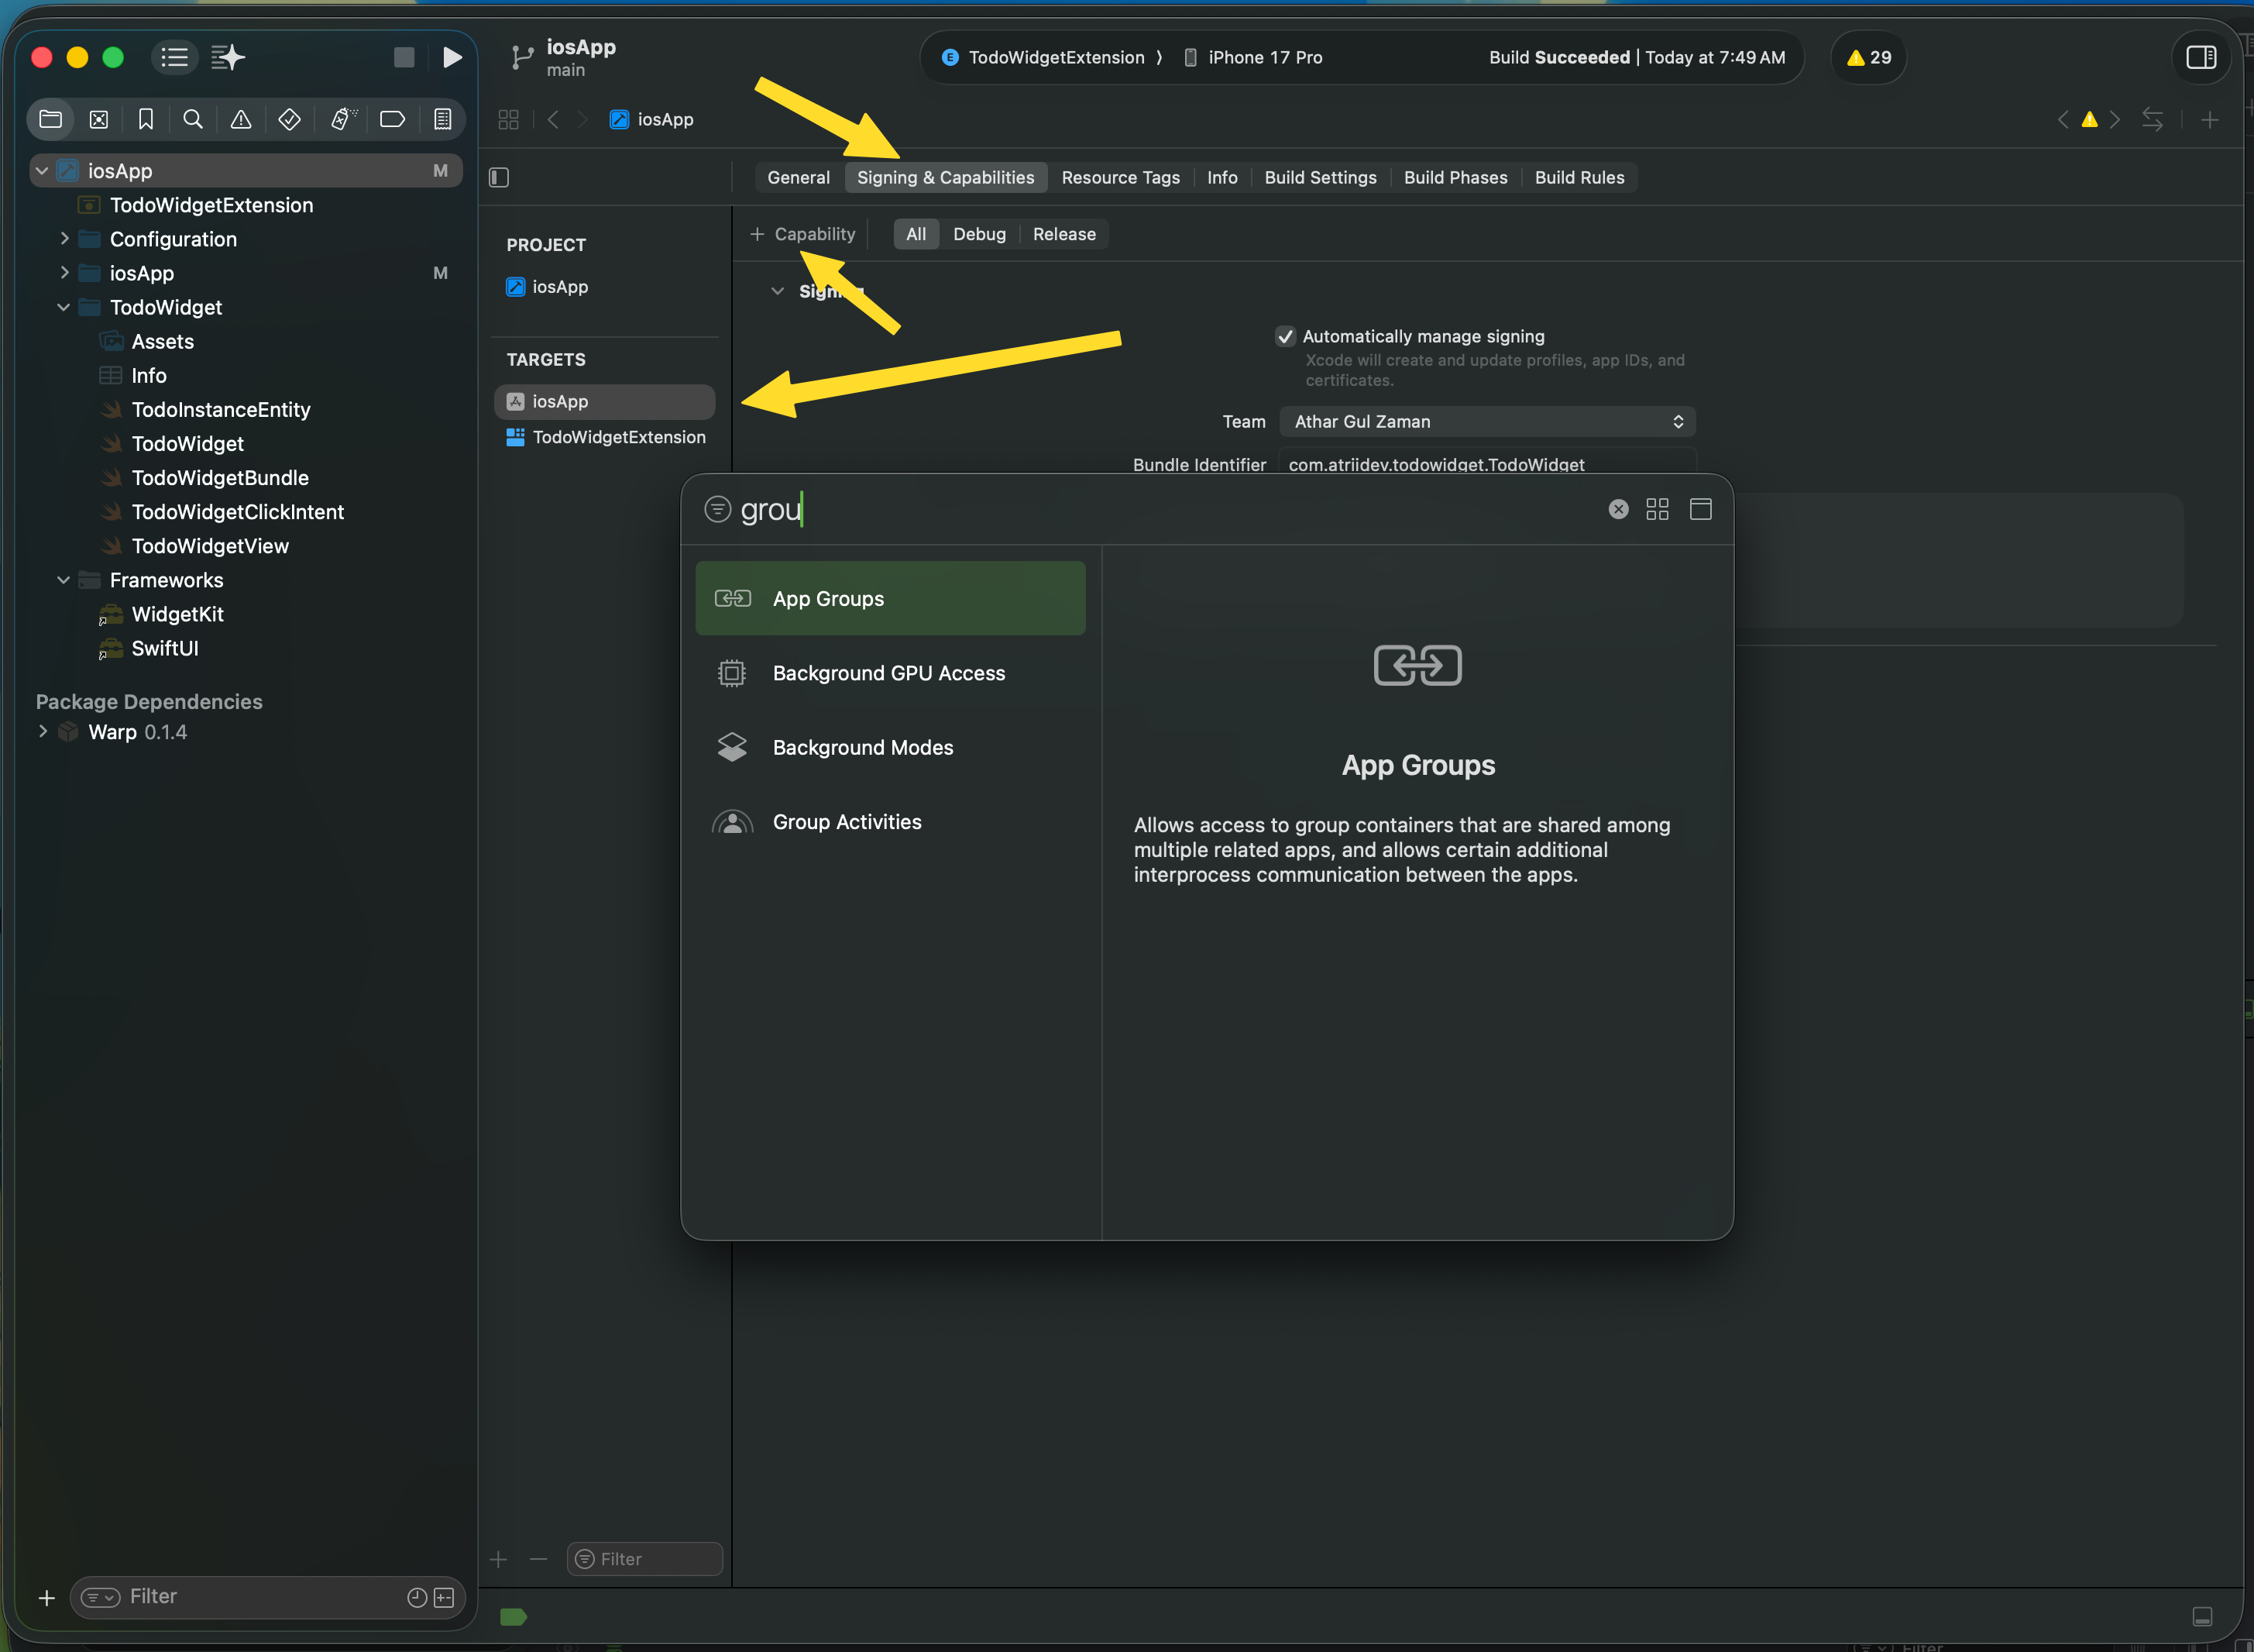Collapse the TodoWidget folder
This screenshot has height=1652, width=2254.
click(x=64, y=307)
